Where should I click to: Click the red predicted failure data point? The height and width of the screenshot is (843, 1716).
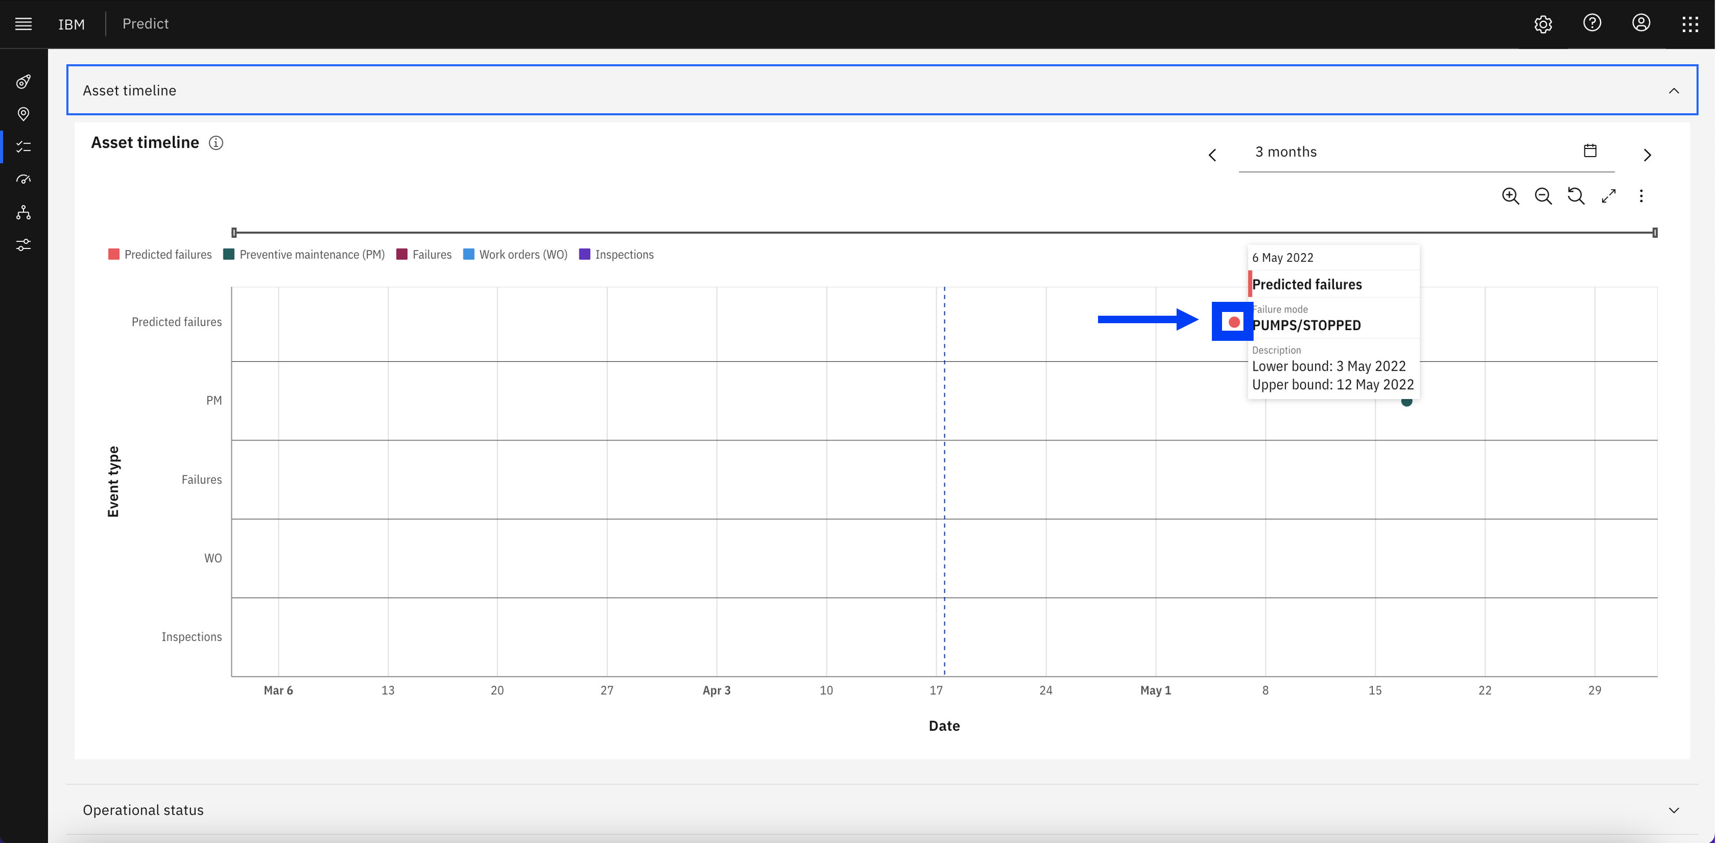[x=1234, y=322]
